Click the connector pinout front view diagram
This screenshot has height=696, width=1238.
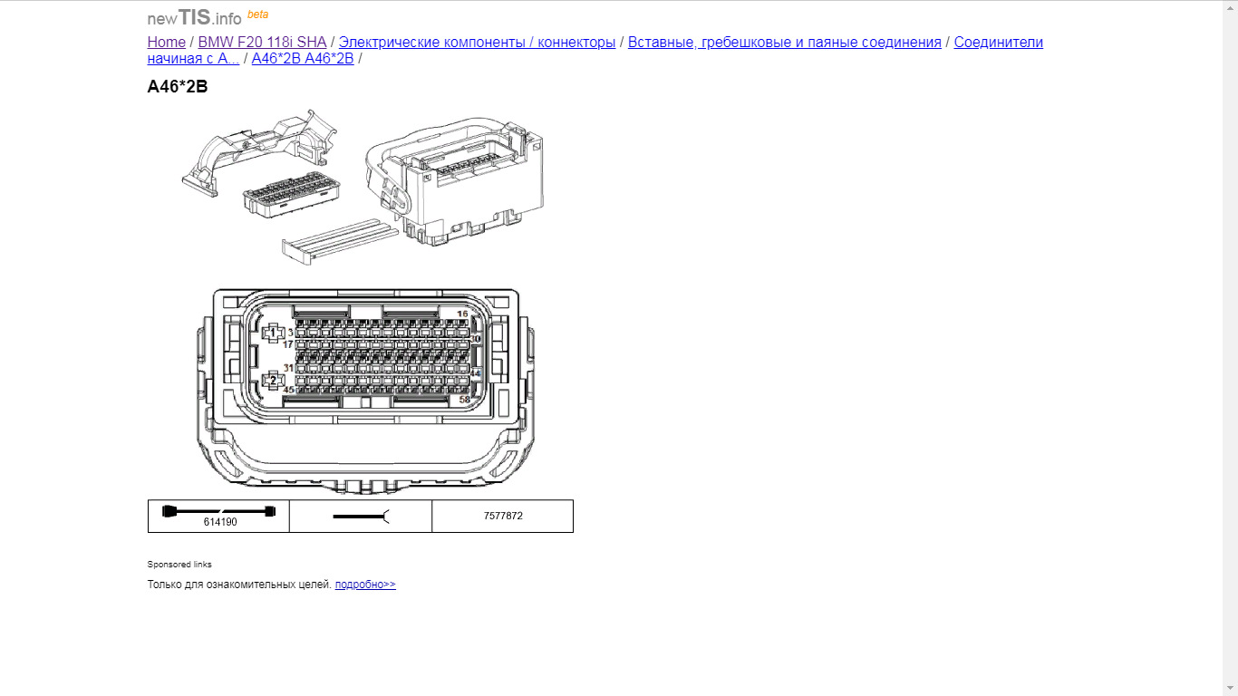[x=365, y=391]
